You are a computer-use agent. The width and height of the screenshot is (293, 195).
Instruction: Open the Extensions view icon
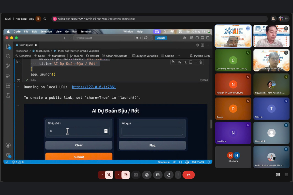coord(8,86)
